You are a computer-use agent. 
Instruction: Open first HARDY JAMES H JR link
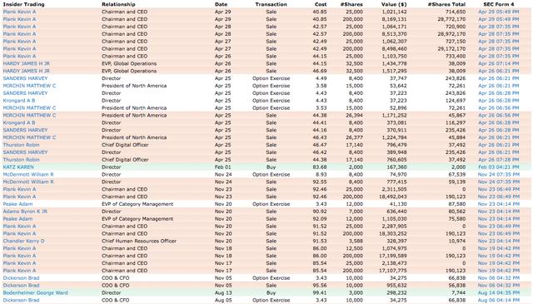pyautogui.click(x=26, y=63)
